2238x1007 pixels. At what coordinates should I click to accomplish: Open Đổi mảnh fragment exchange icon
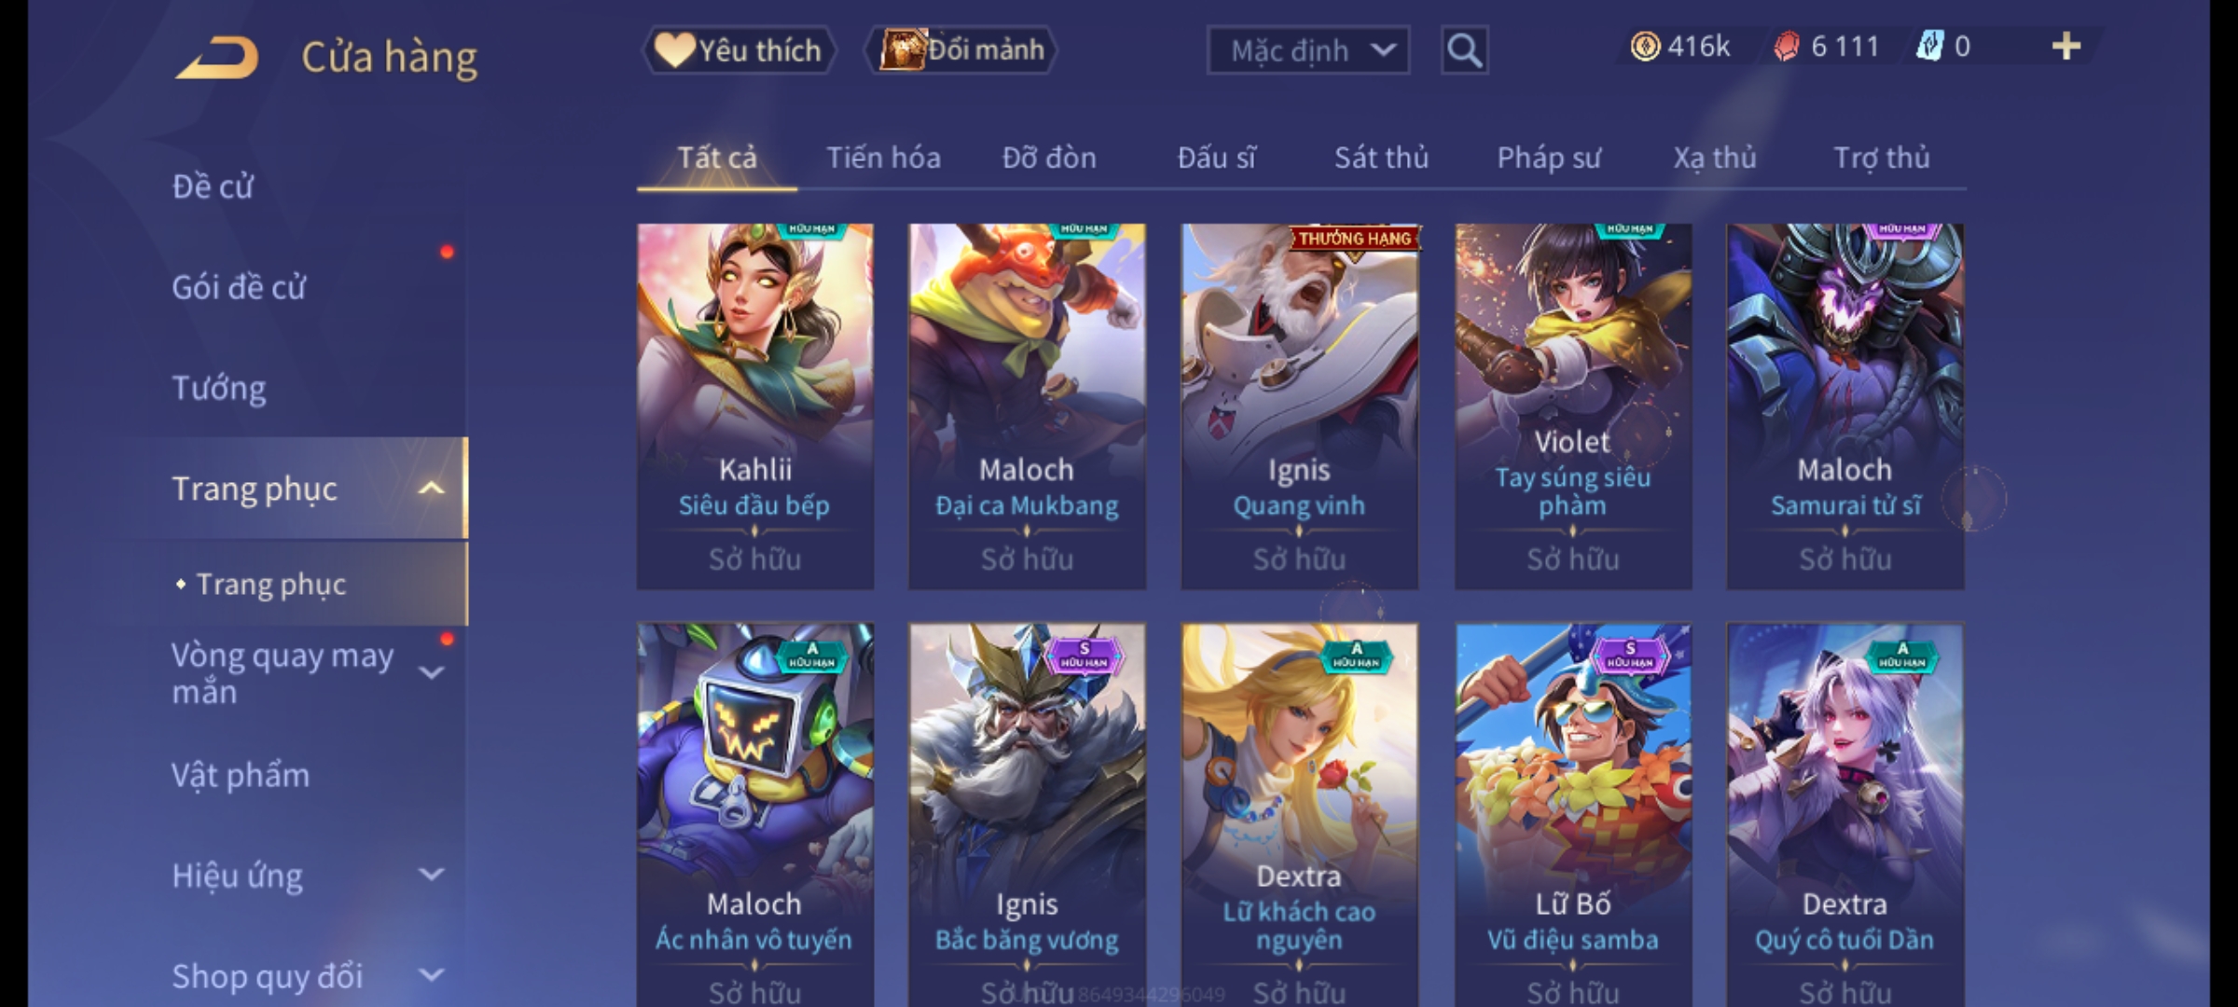(961, 50)
